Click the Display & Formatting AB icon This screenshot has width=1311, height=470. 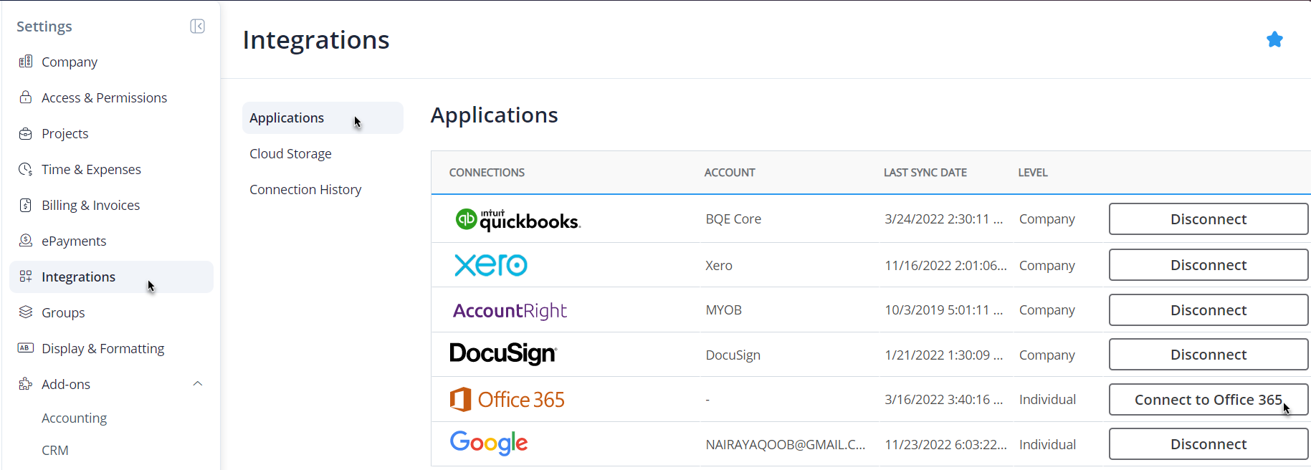tap(26, 348)
